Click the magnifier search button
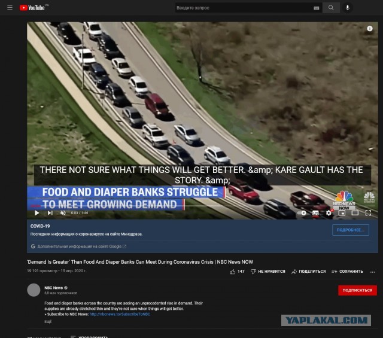This screenshot has height=338, width=383. click(x=331, y=8)
